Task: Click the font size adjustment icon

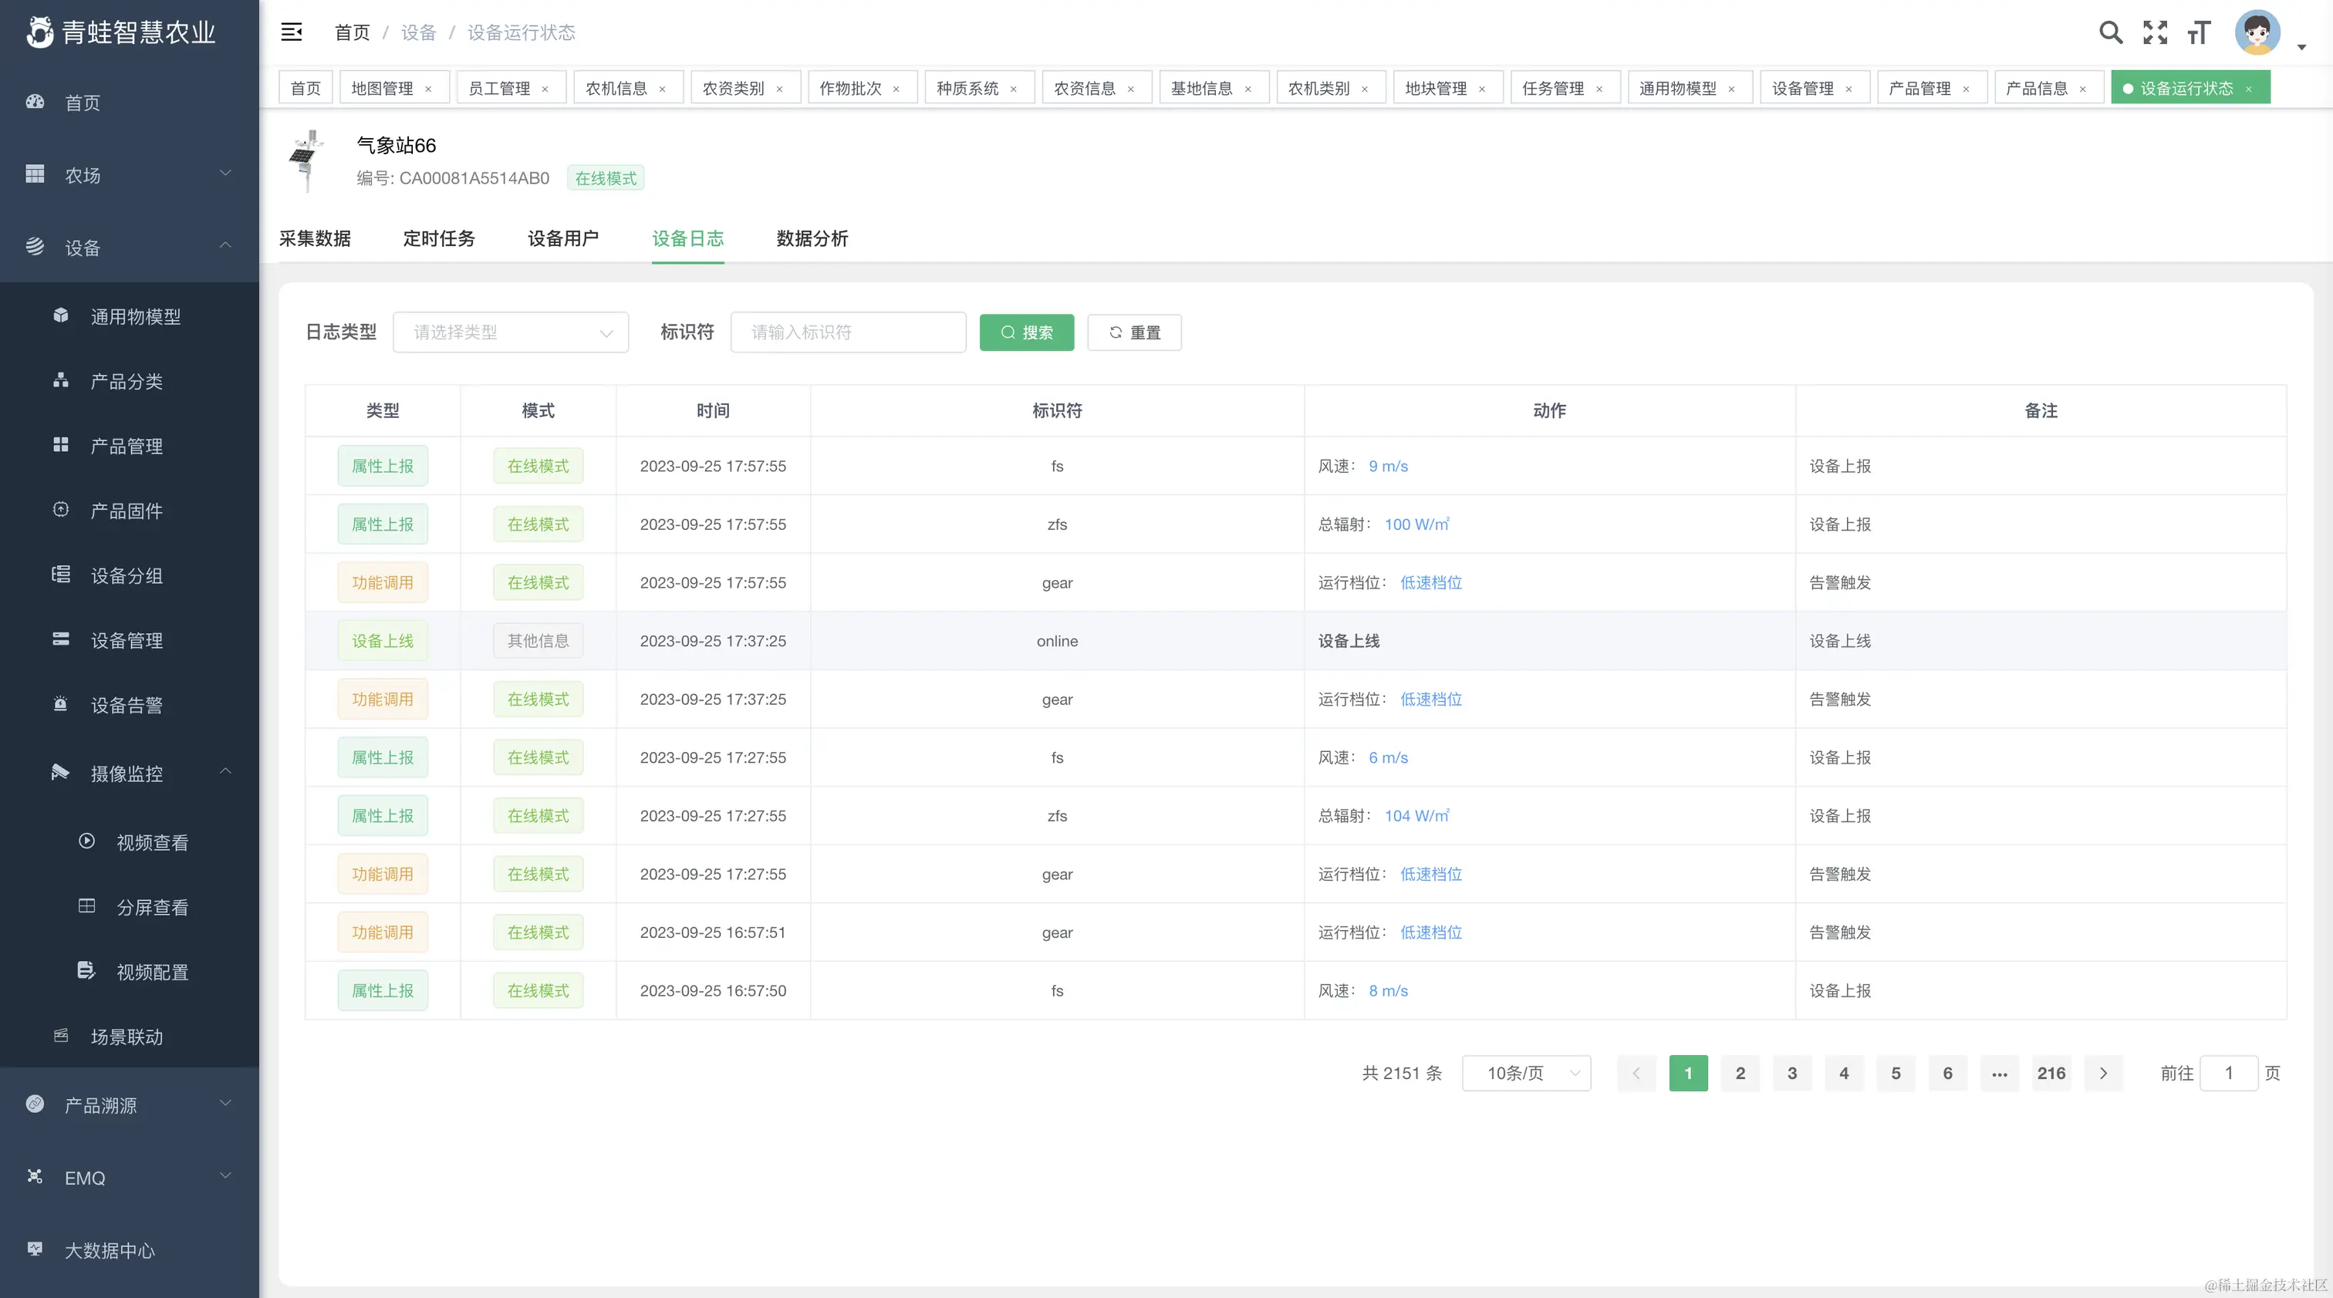Action: point(2198,32)
